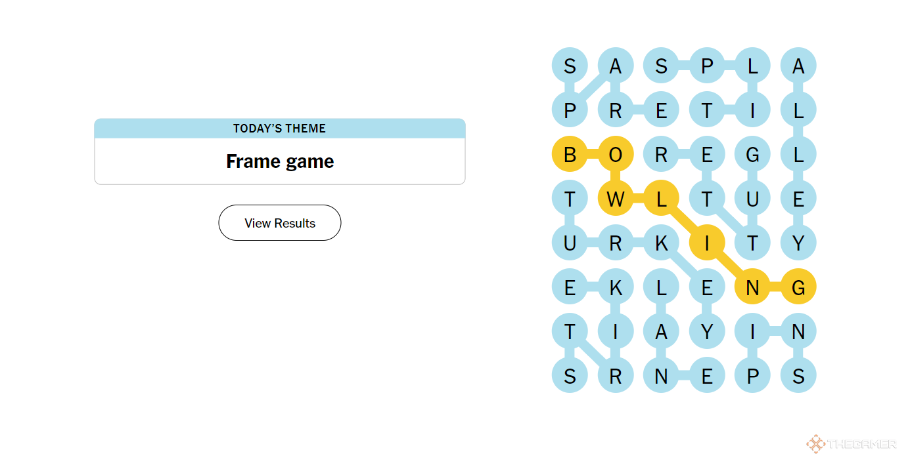Select the yellow W letter circle
The width and height of the screenshot is (910, 467).
616,198
